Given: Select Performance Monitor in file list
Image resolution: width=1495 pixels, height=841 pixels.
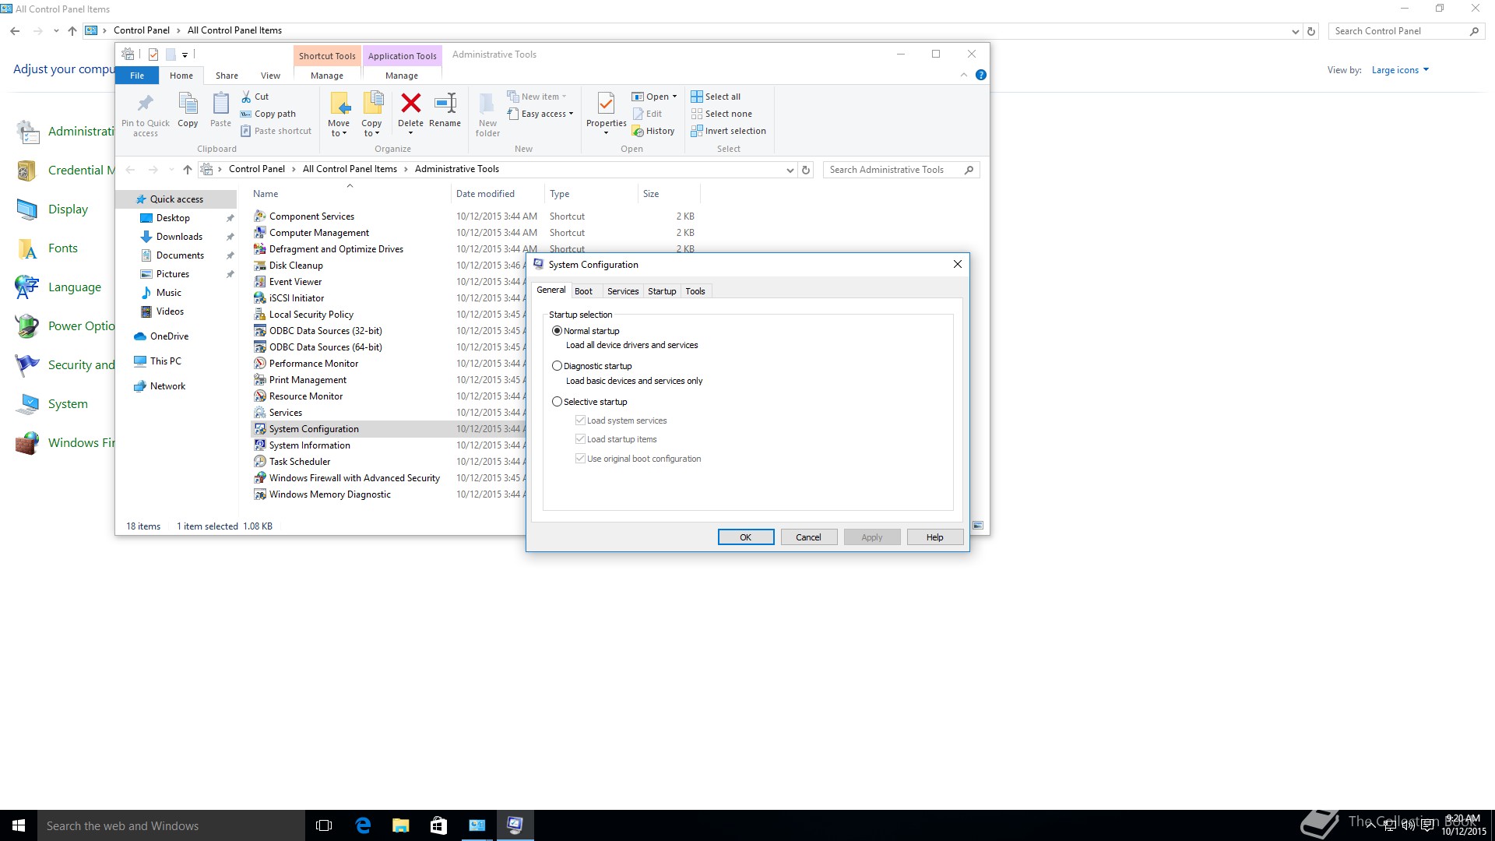Looking at the screenshot, I should [314, 364].
